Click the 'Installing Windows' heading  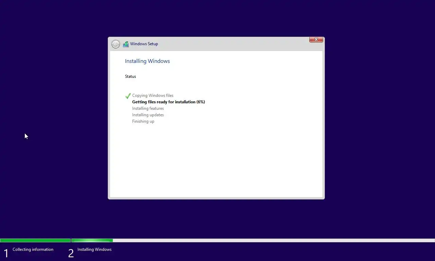pos(147,61)
